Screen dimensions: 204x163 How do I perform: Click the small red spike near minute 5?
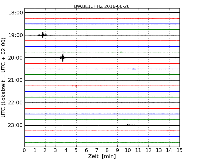pos(76,86)
